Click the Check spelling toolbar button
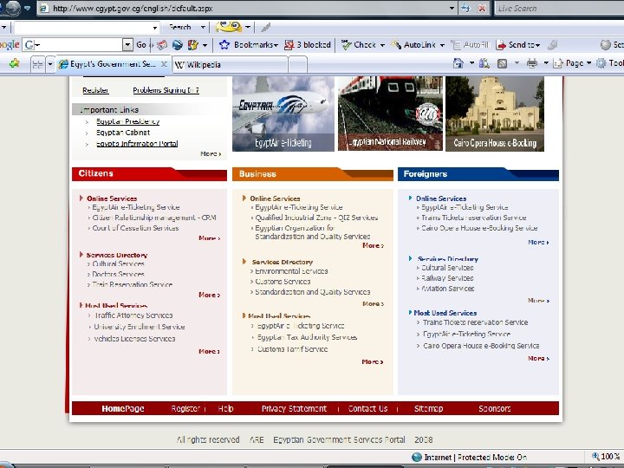Viewport: 624px width, 468px height. 359,45
